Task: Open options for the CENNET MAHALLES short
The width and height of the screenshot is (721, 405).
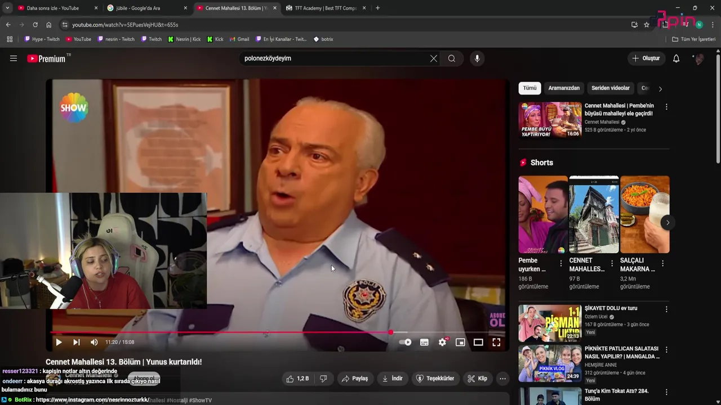Action: click(612, 263)
